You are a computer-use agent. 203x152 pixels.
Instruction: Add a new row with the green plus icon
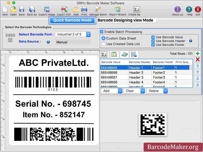(x=198, y=54)
